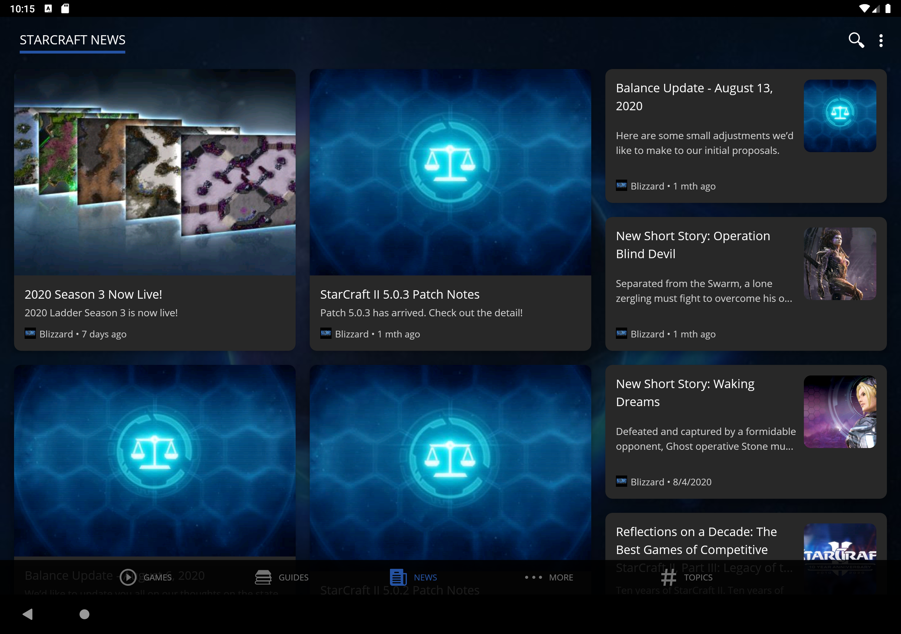Open the 2020 Season 3 Now Live article
Viewport: 901px width, 634px height.
[93, 294]
